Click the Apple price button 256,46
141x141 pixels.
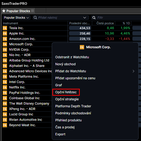(80, 33)
